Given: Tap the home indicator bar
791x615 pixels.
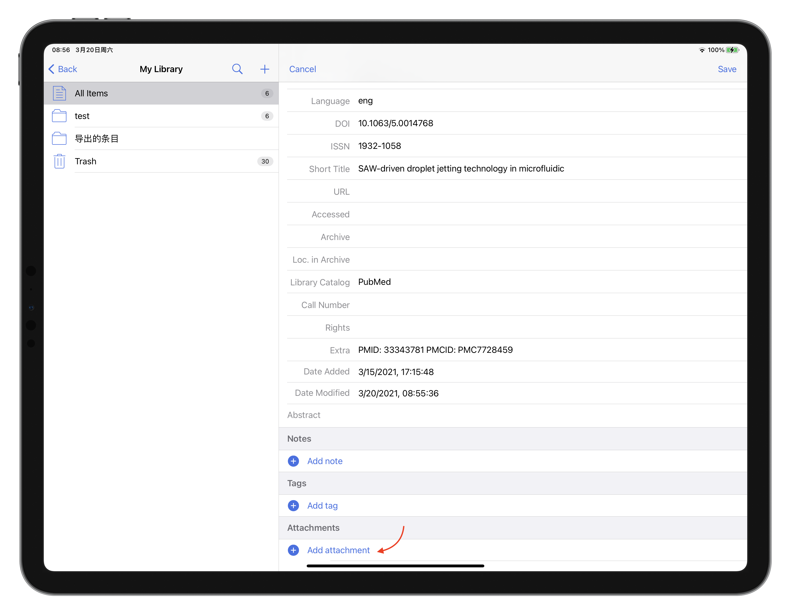Looking at the screenshot, I should [x=395, y=566].
